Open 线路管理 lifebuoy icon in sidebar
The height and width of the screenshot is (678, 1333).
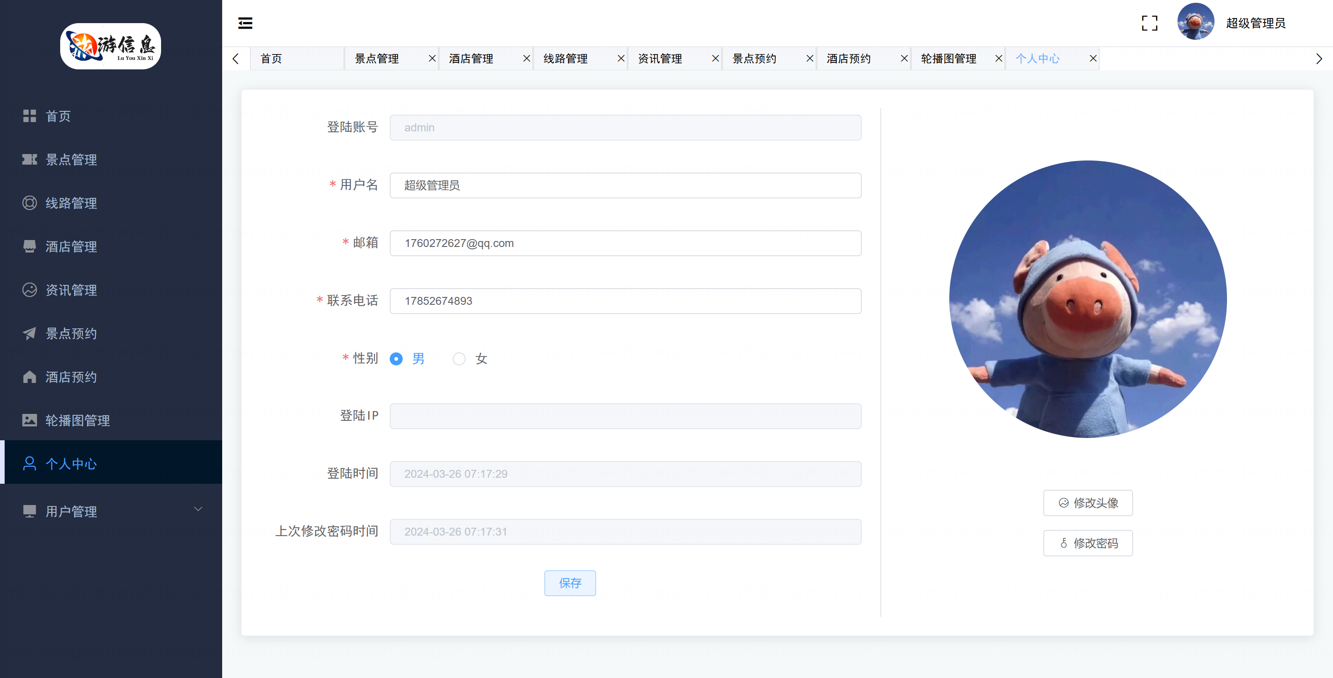pos(30,203)
